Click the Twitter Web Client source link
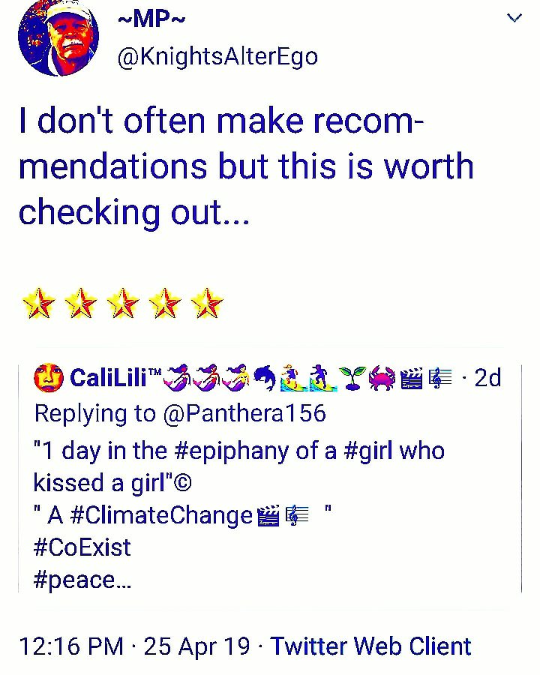 [370, 646]
